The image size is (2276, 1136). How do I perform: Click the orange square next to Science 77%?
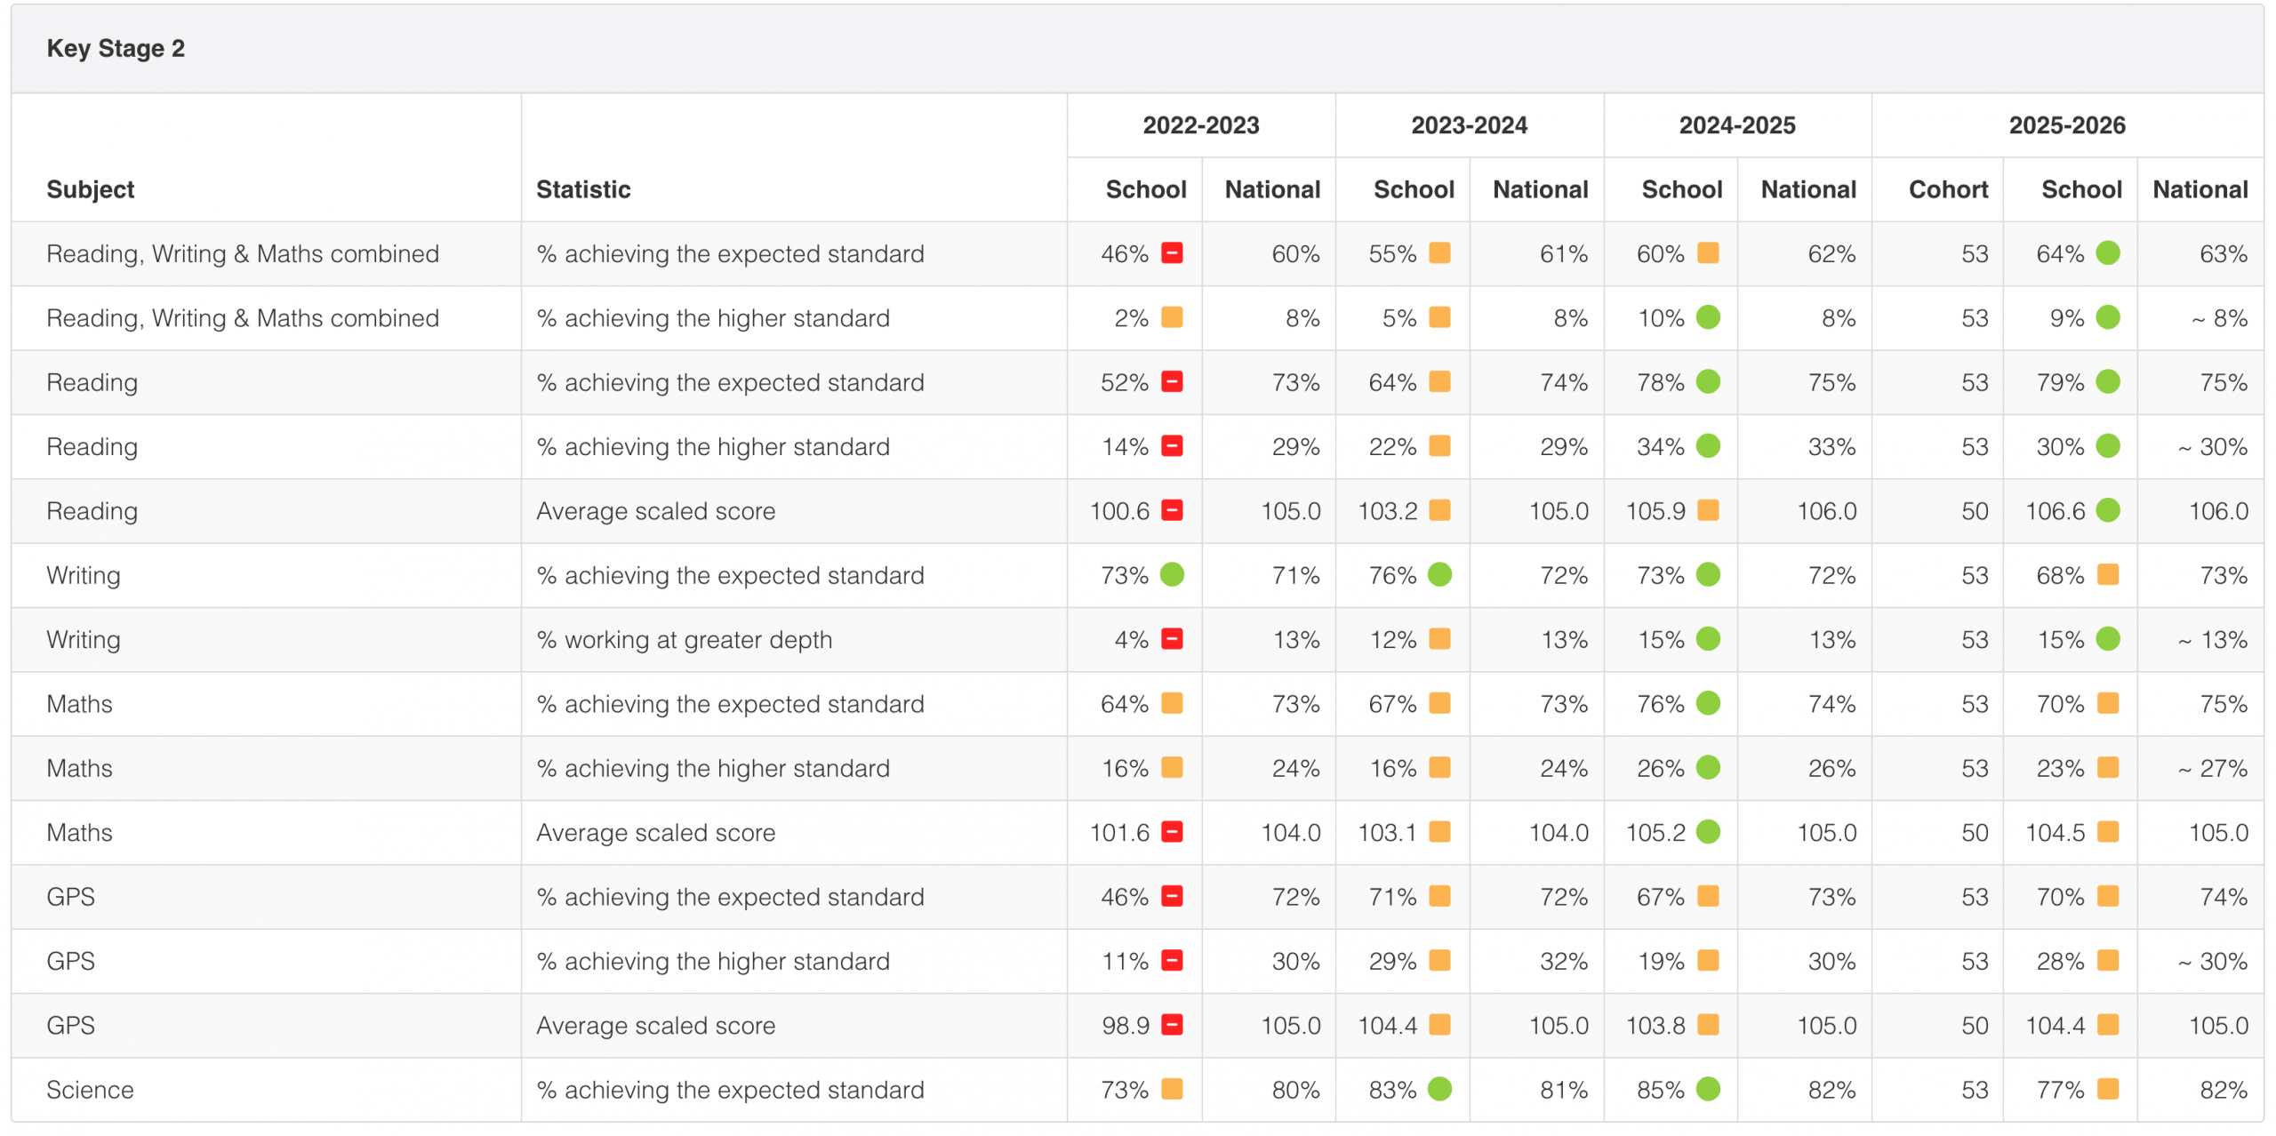pos(2107,1089)
